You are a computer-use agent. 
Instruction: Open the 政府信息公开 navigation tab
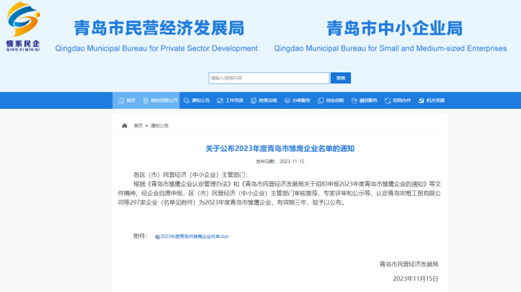pyautogui.click(x=163, y=100)
